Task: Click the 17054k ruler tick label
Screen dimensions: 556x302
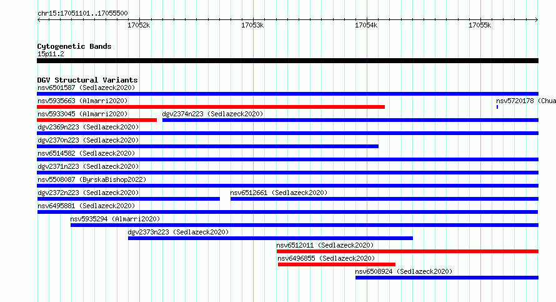Action: 366,25
